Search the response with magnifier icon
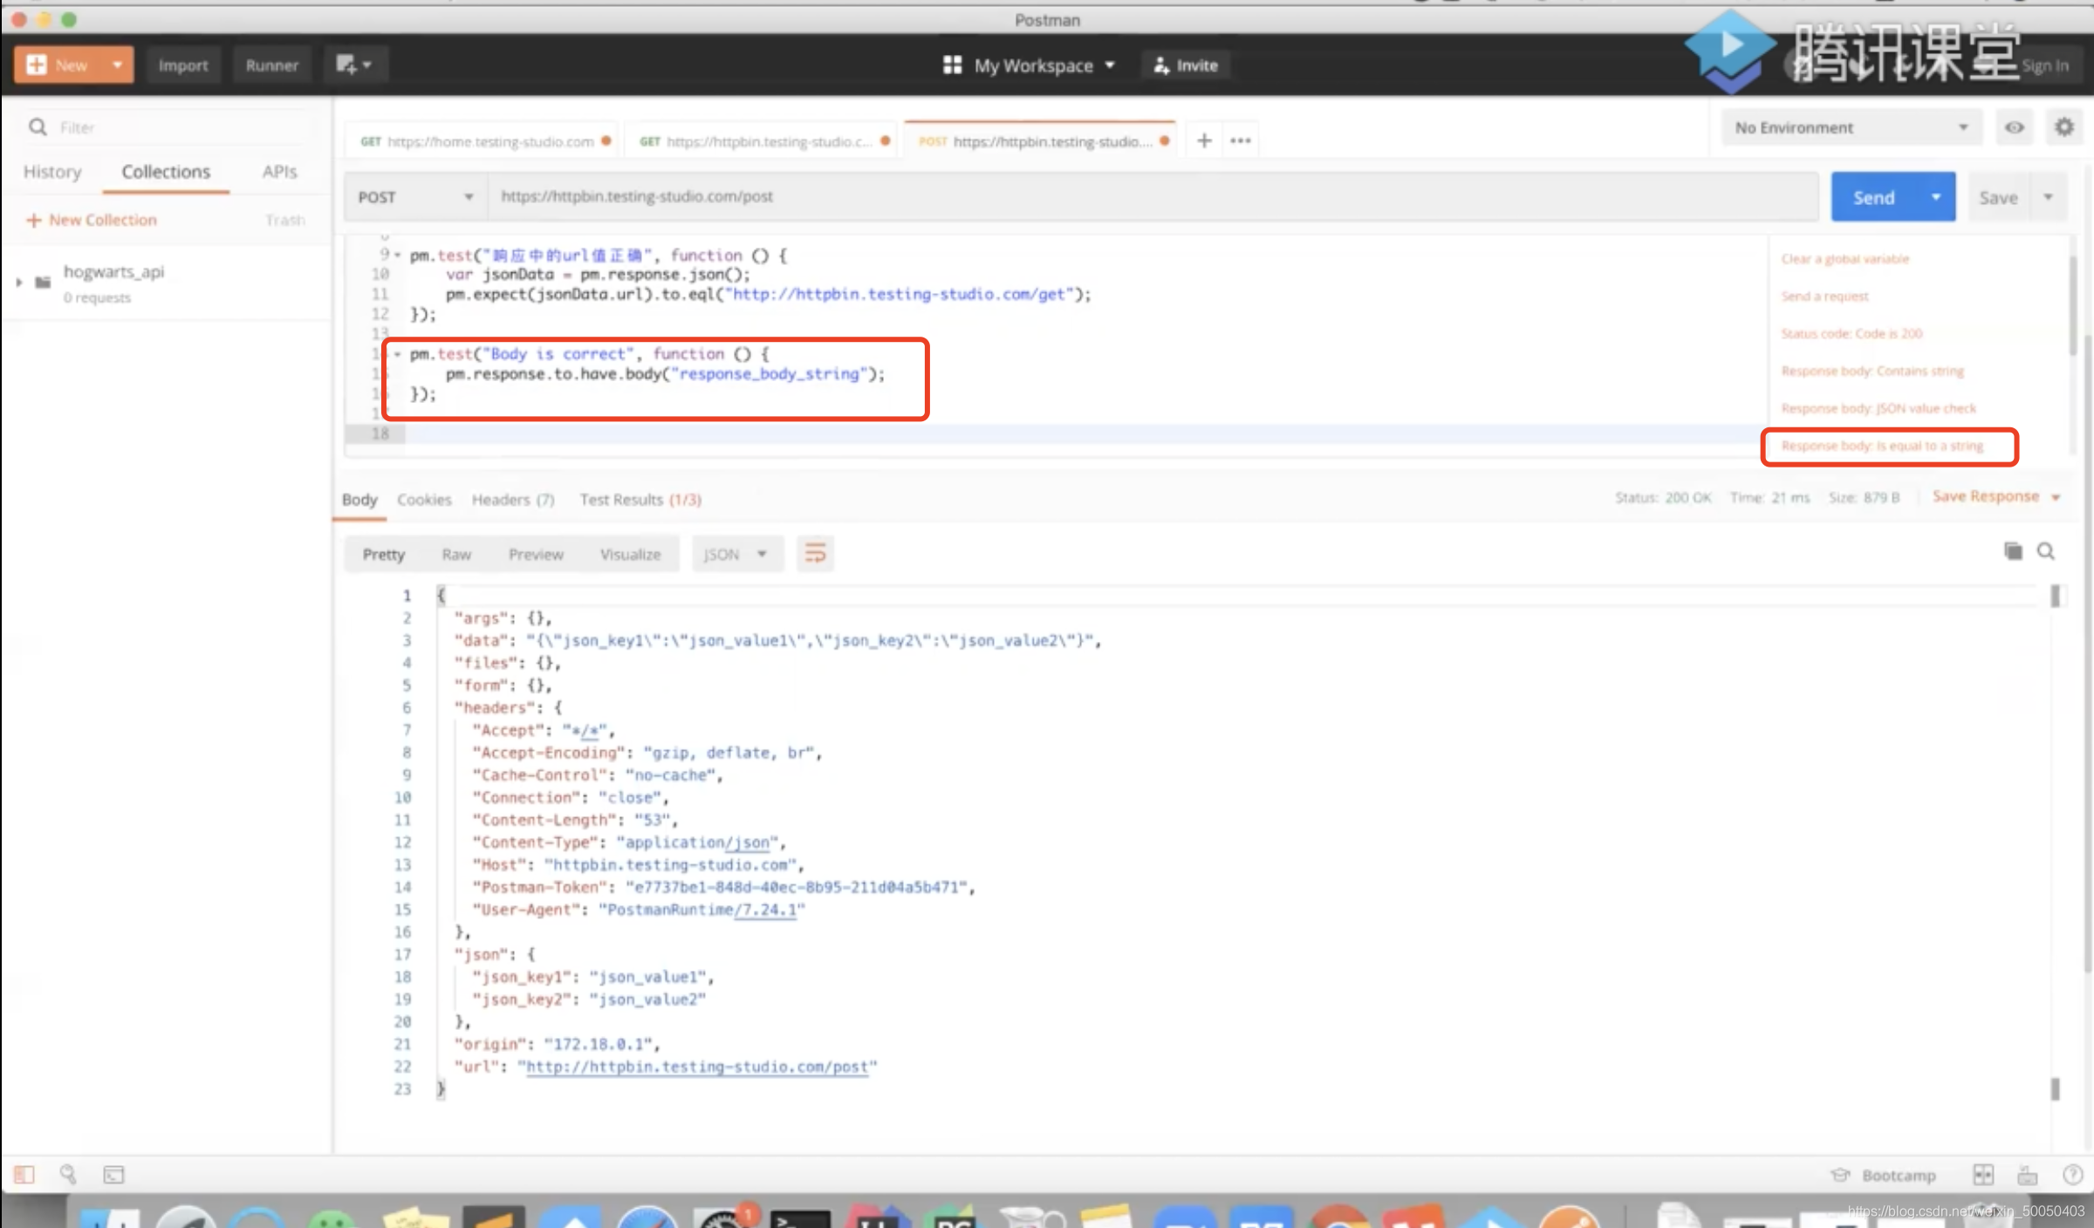The image size is (2094, 1228). [x=2046, y=551]
